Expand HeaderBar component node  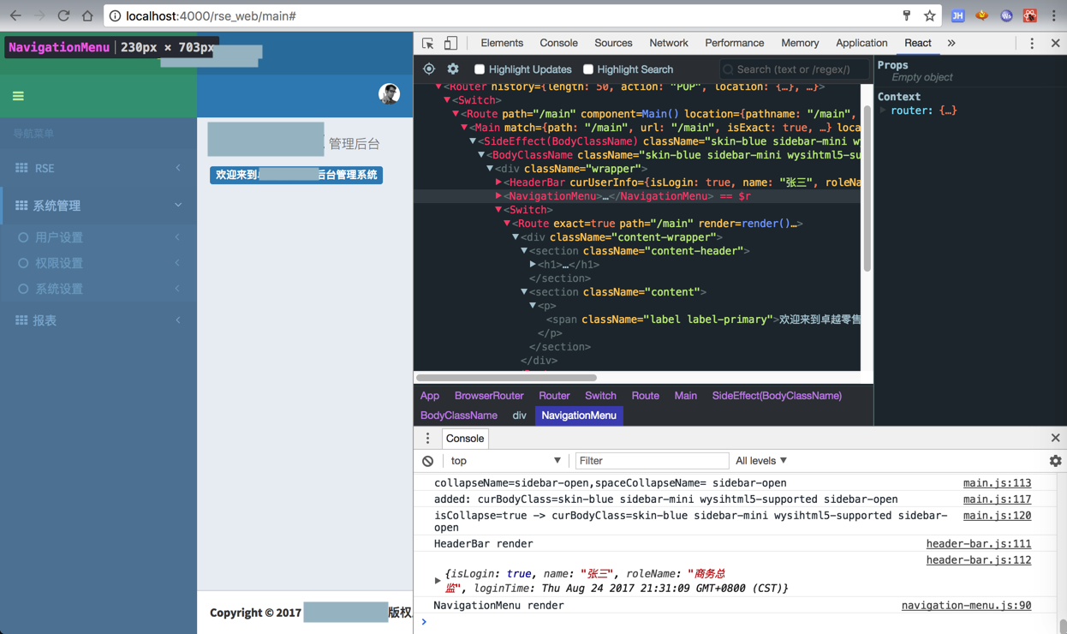(x=498, y=182)
